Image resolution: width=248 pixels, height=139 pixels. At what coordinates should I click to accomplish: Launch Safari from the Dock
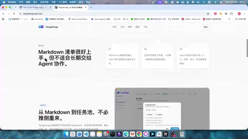coord(79,134)
